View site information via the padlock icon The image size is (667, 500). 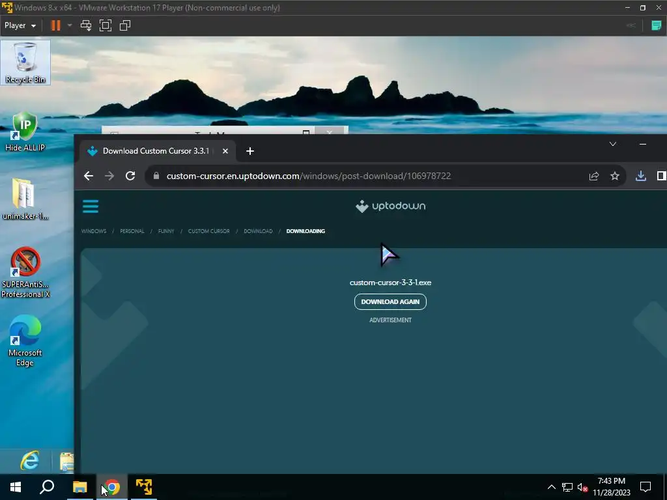coord(156,176)
